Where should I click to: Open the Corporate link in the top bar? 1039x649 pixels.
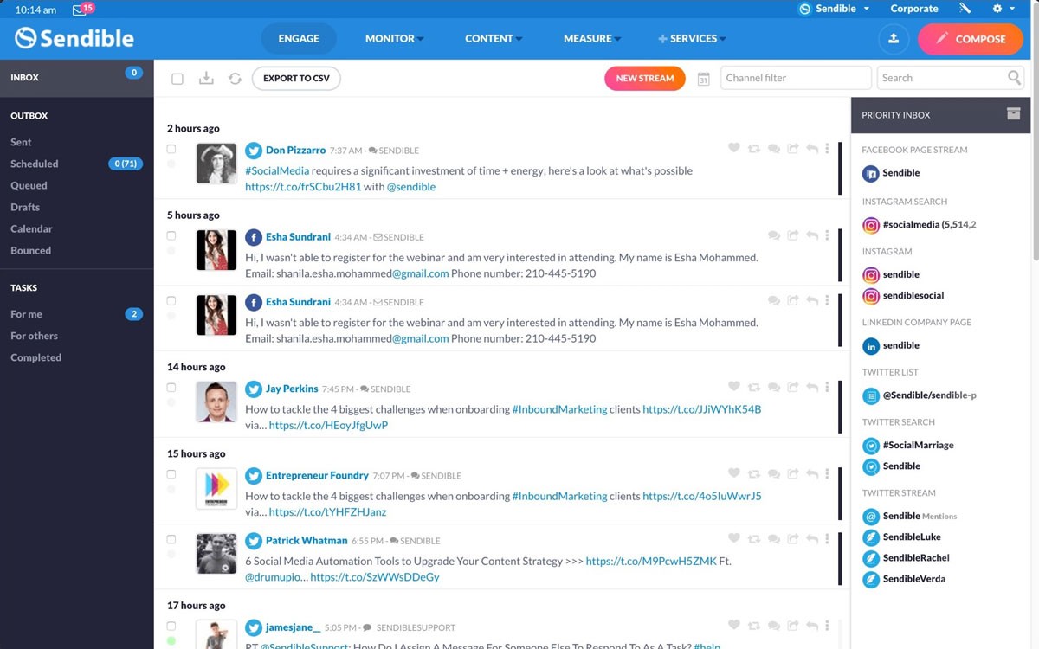point(914,9)
